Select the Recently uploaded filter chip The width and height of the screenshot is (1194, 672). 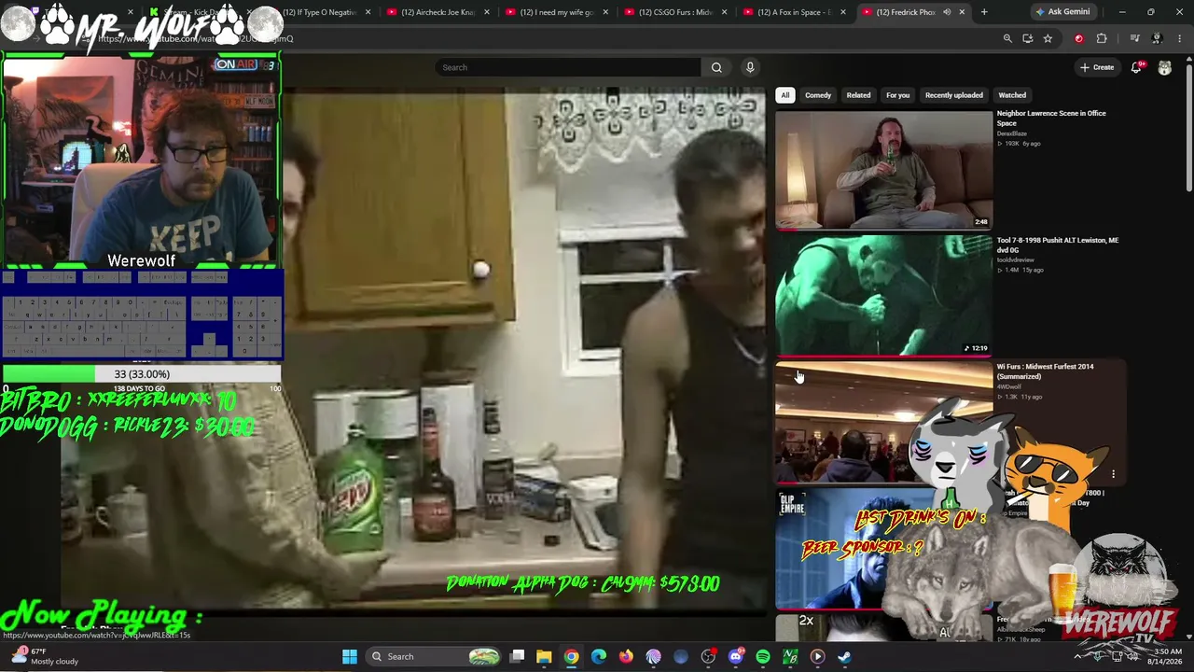click(953, 95)
